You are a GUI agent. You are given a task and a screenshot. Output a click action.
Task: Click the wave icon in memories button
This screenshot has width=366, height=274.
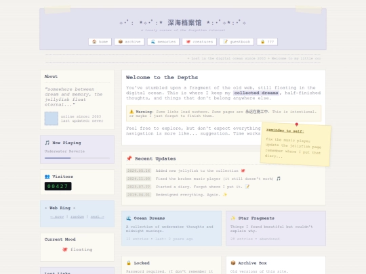pyautogui.click(x=153, y=42)
